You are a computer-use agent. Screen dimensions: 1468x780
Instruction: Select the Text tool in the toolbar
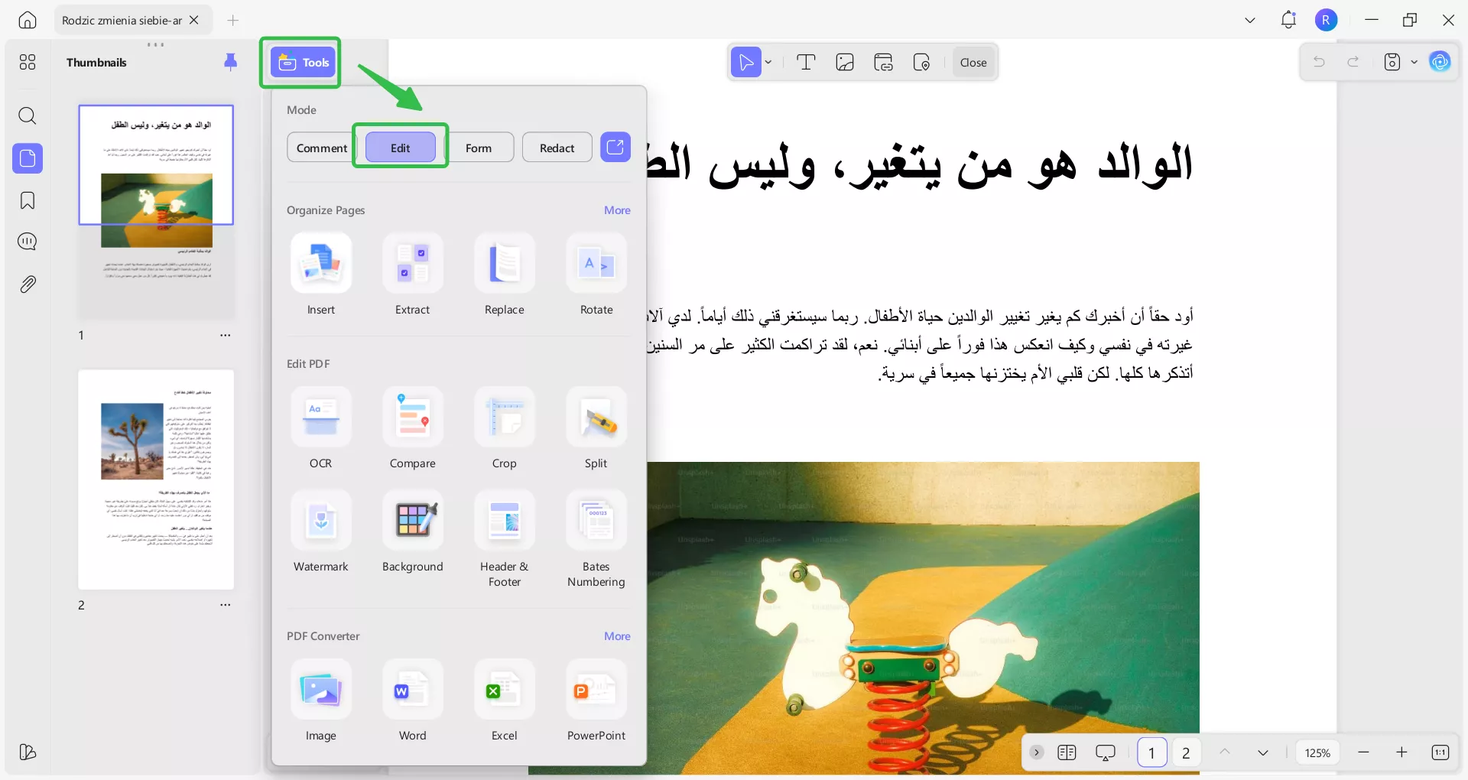[x=807, y=62]
